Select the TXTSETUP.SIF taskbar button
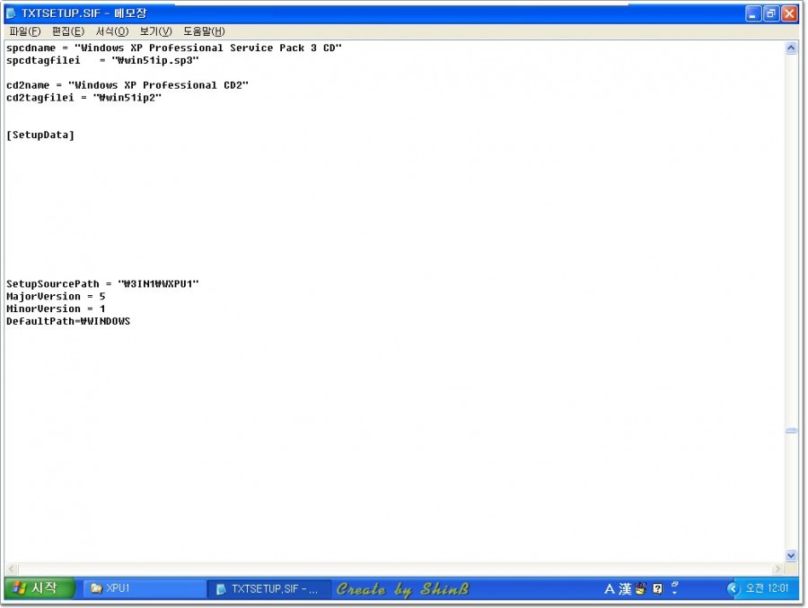Screen dimensions: 808x608 (x=269, y=588)
